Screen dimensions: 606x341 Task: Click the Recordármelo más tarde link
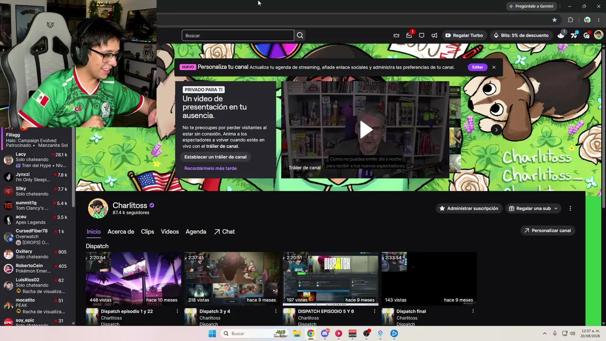click(211, 168)
